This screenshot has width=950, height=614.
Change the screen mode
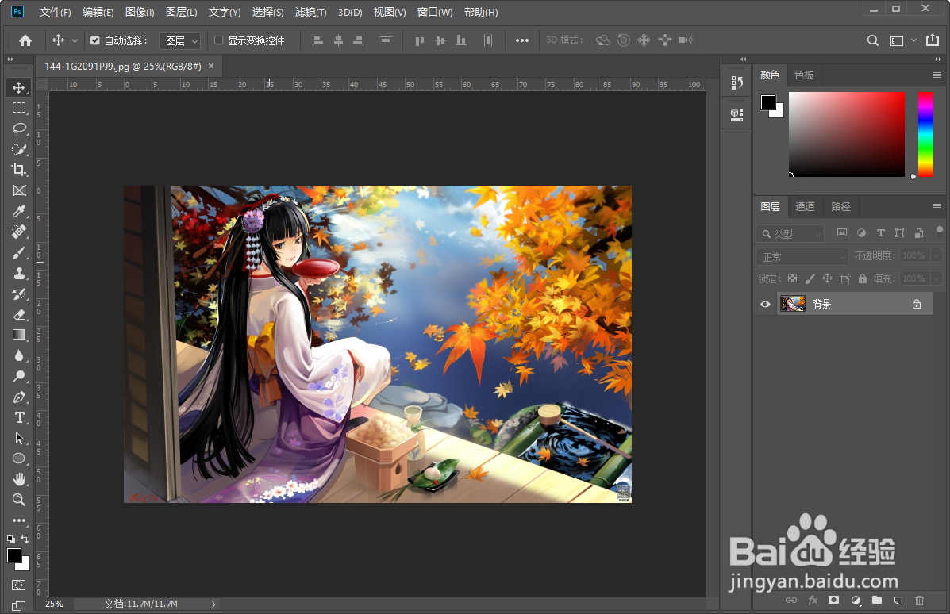click(x=19, y=605)
